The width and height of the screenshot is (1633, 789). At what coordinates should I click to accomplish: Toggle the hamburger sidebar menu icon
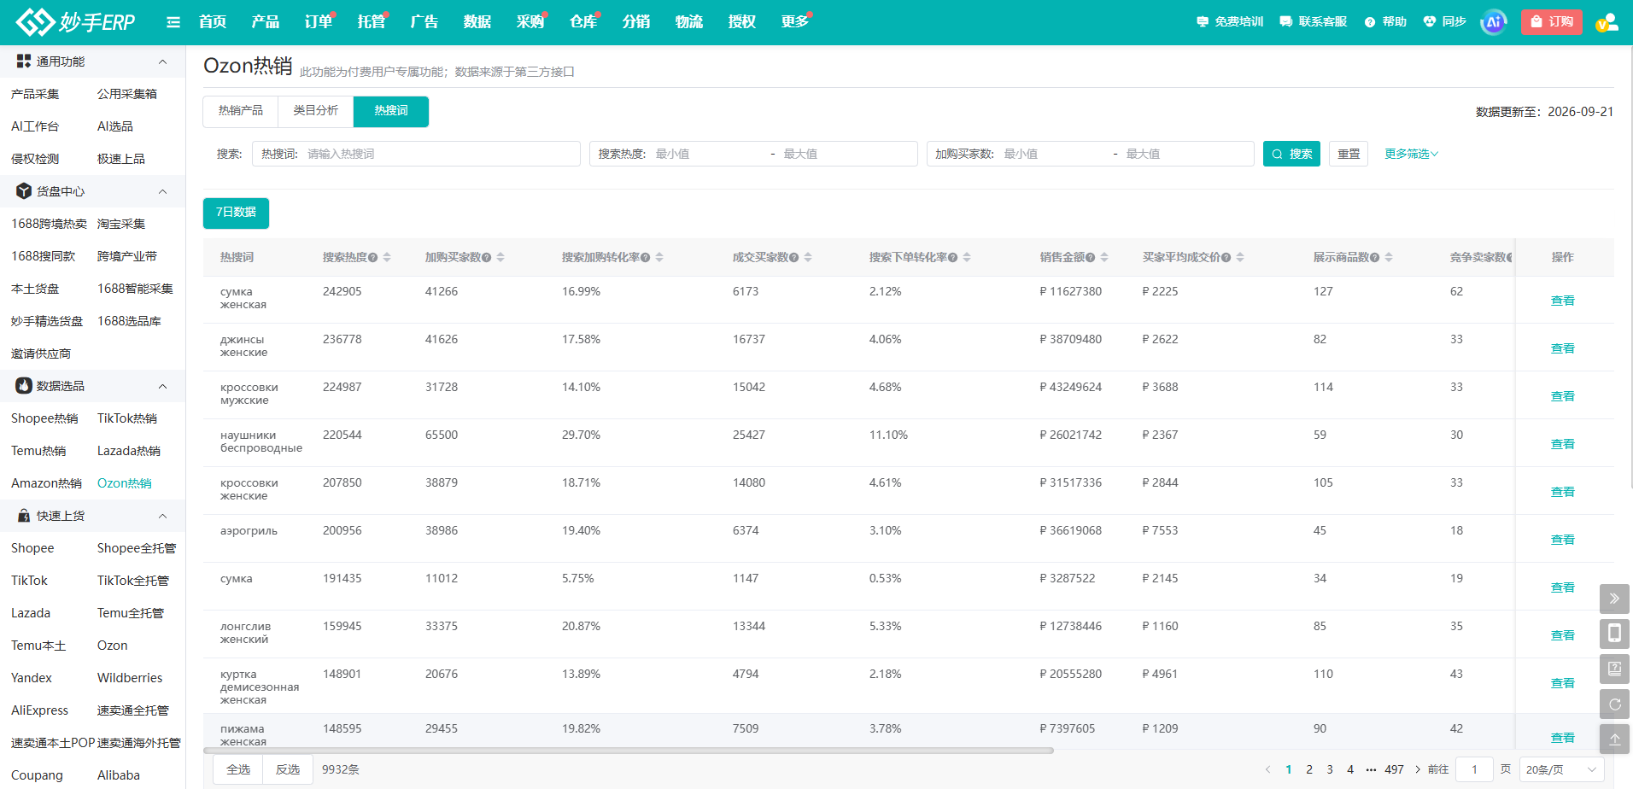tap(173, 22)
